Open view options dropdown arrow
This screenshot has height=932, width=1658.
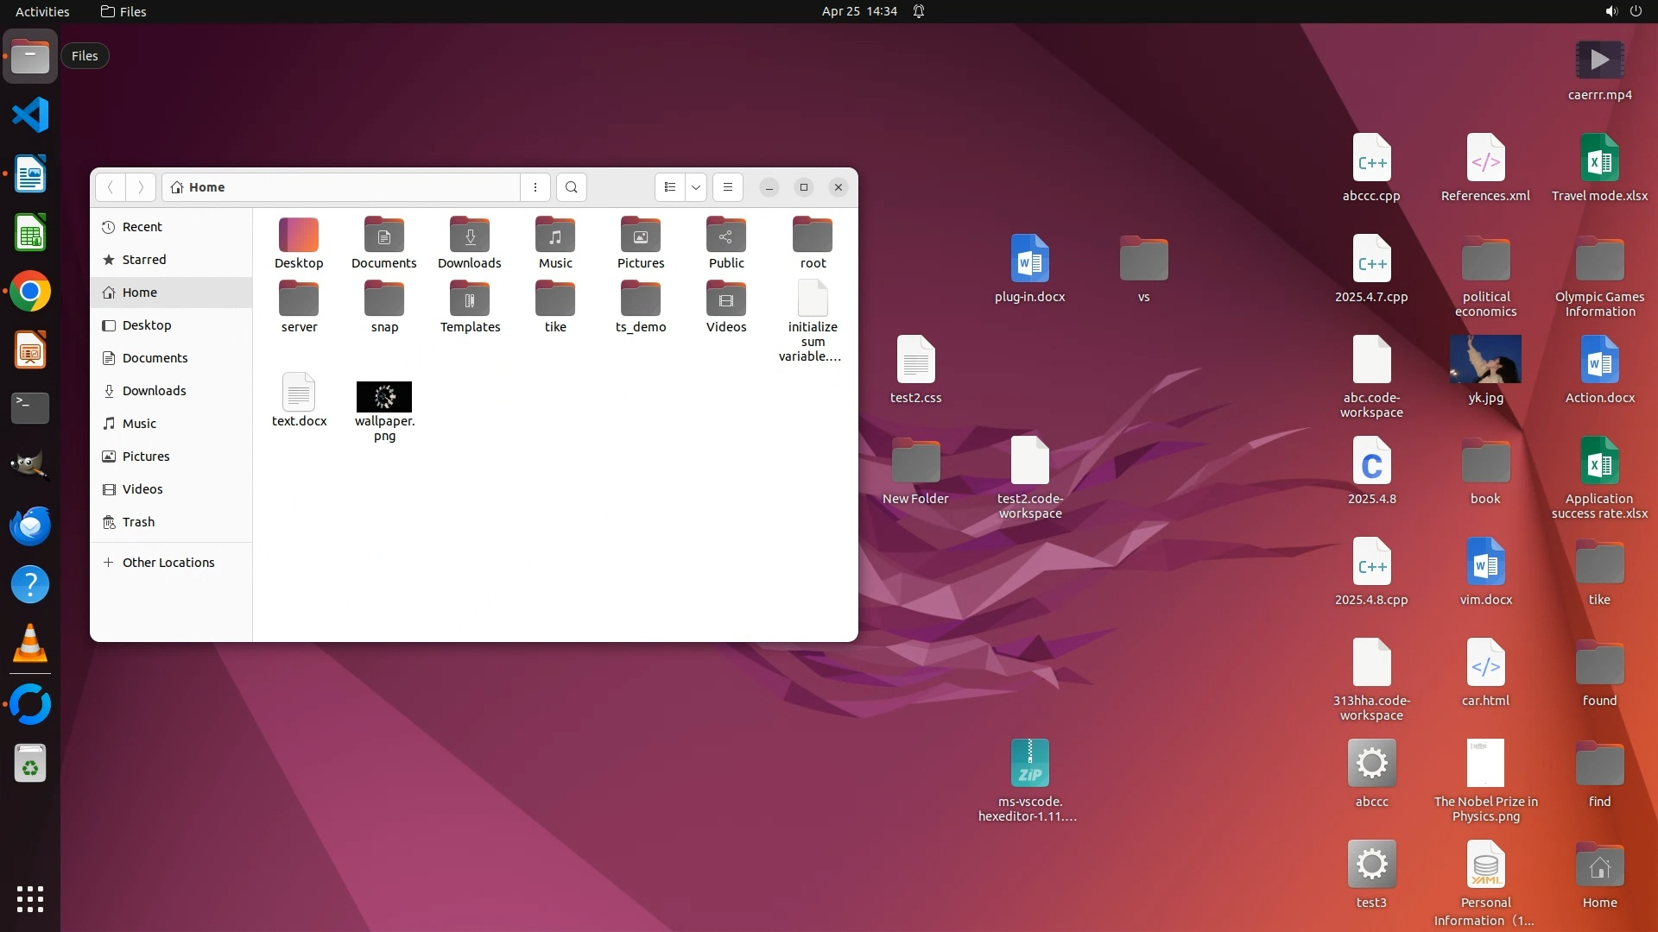pyautogui.click(x=696, y=187)
